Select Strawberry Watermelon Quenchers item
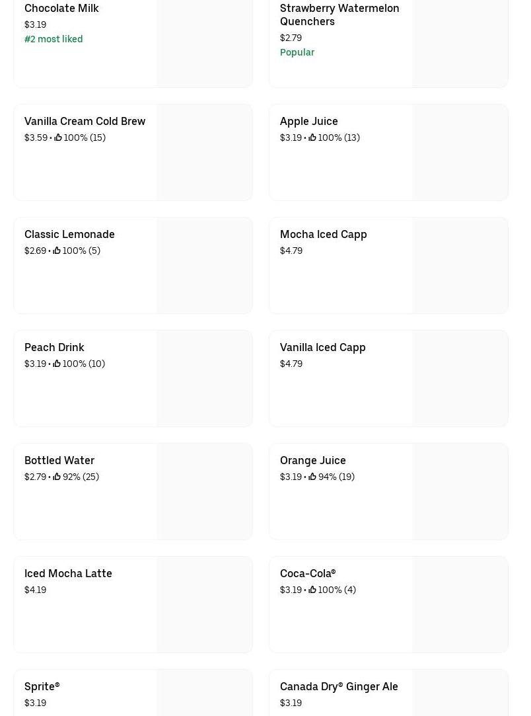Image resolution: width=531 pixels, height=716 pixels. tap(339, 15)
